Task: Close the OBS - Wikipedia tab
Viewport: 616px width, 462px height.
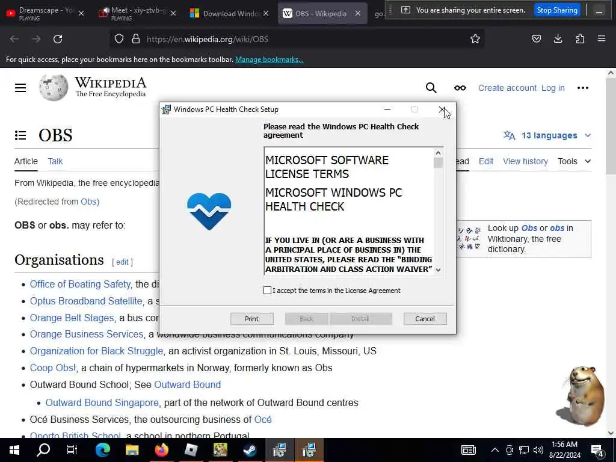Action: (357, 13)
